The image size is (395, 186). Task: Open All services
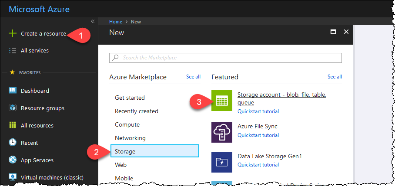click(x=35, y=50)
